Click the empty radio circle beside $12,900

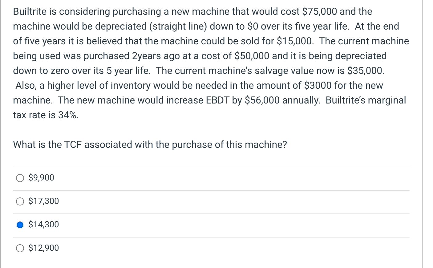coord(20,248)
